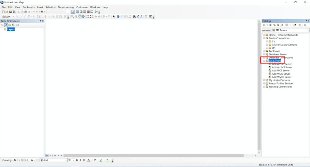
Task: Open the Table Of Contents window icon
Action: point(77,12)
